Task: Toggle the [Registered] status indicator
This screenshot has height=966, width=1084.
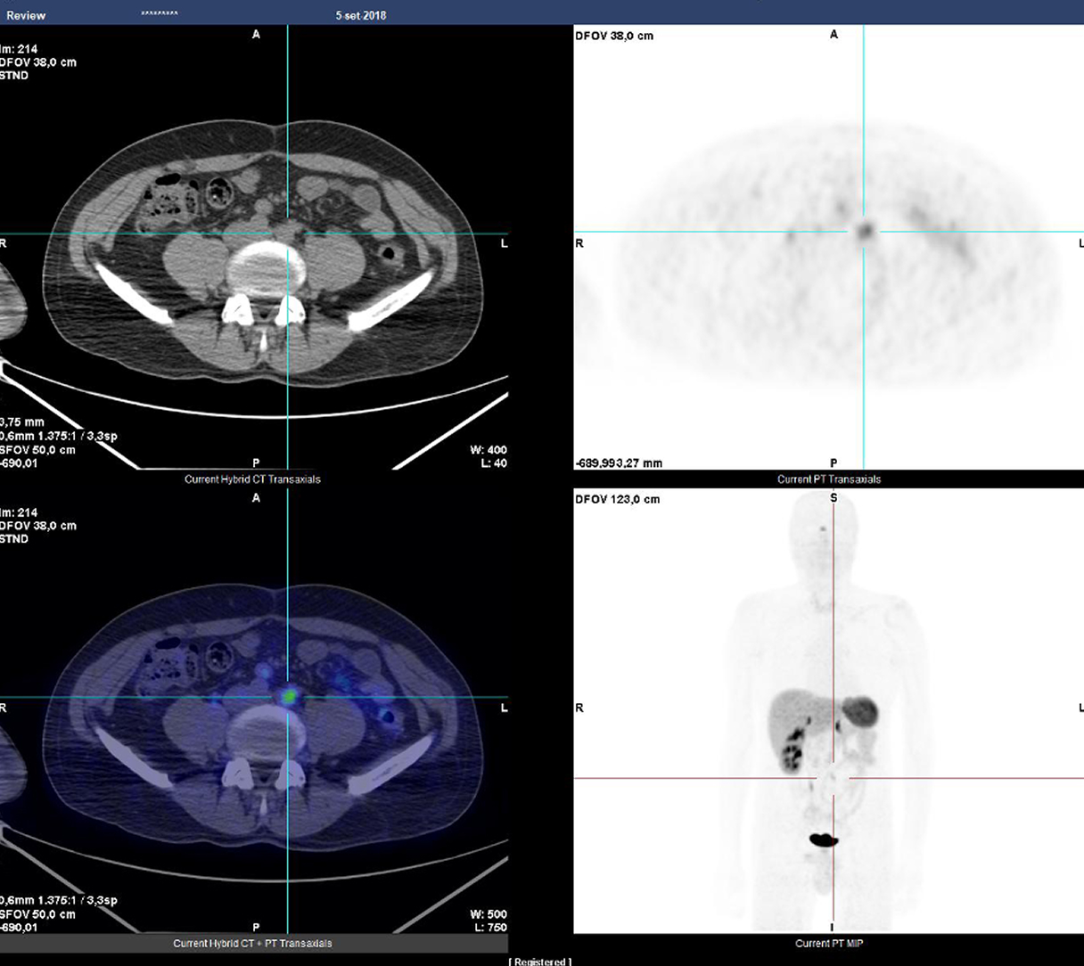Action: pos(539,962)
